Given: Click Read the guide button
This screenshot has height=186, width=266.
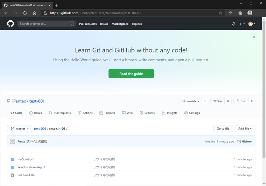Looking at the screenshot, I should [131, 74].
